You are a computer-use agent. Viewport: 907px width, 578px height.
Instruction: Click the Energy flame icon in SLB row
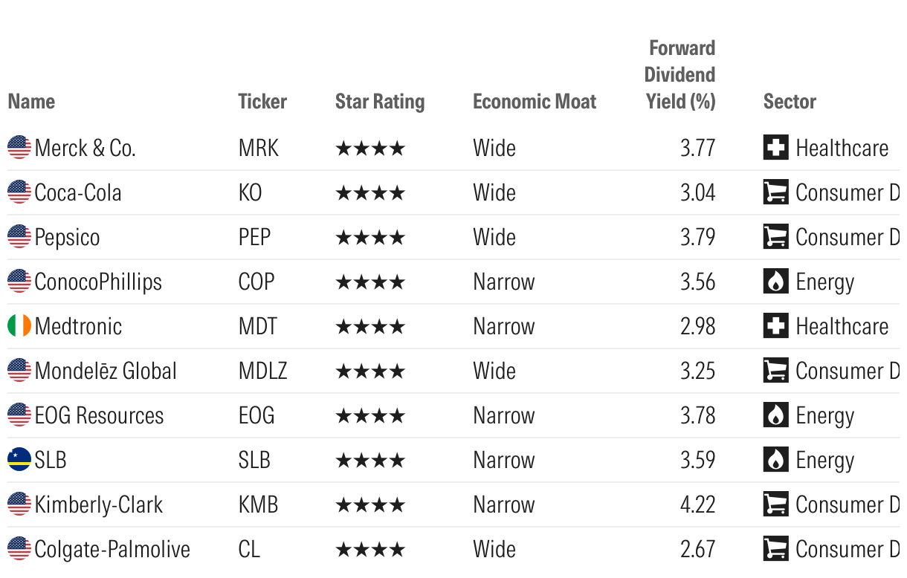(775, 460)
